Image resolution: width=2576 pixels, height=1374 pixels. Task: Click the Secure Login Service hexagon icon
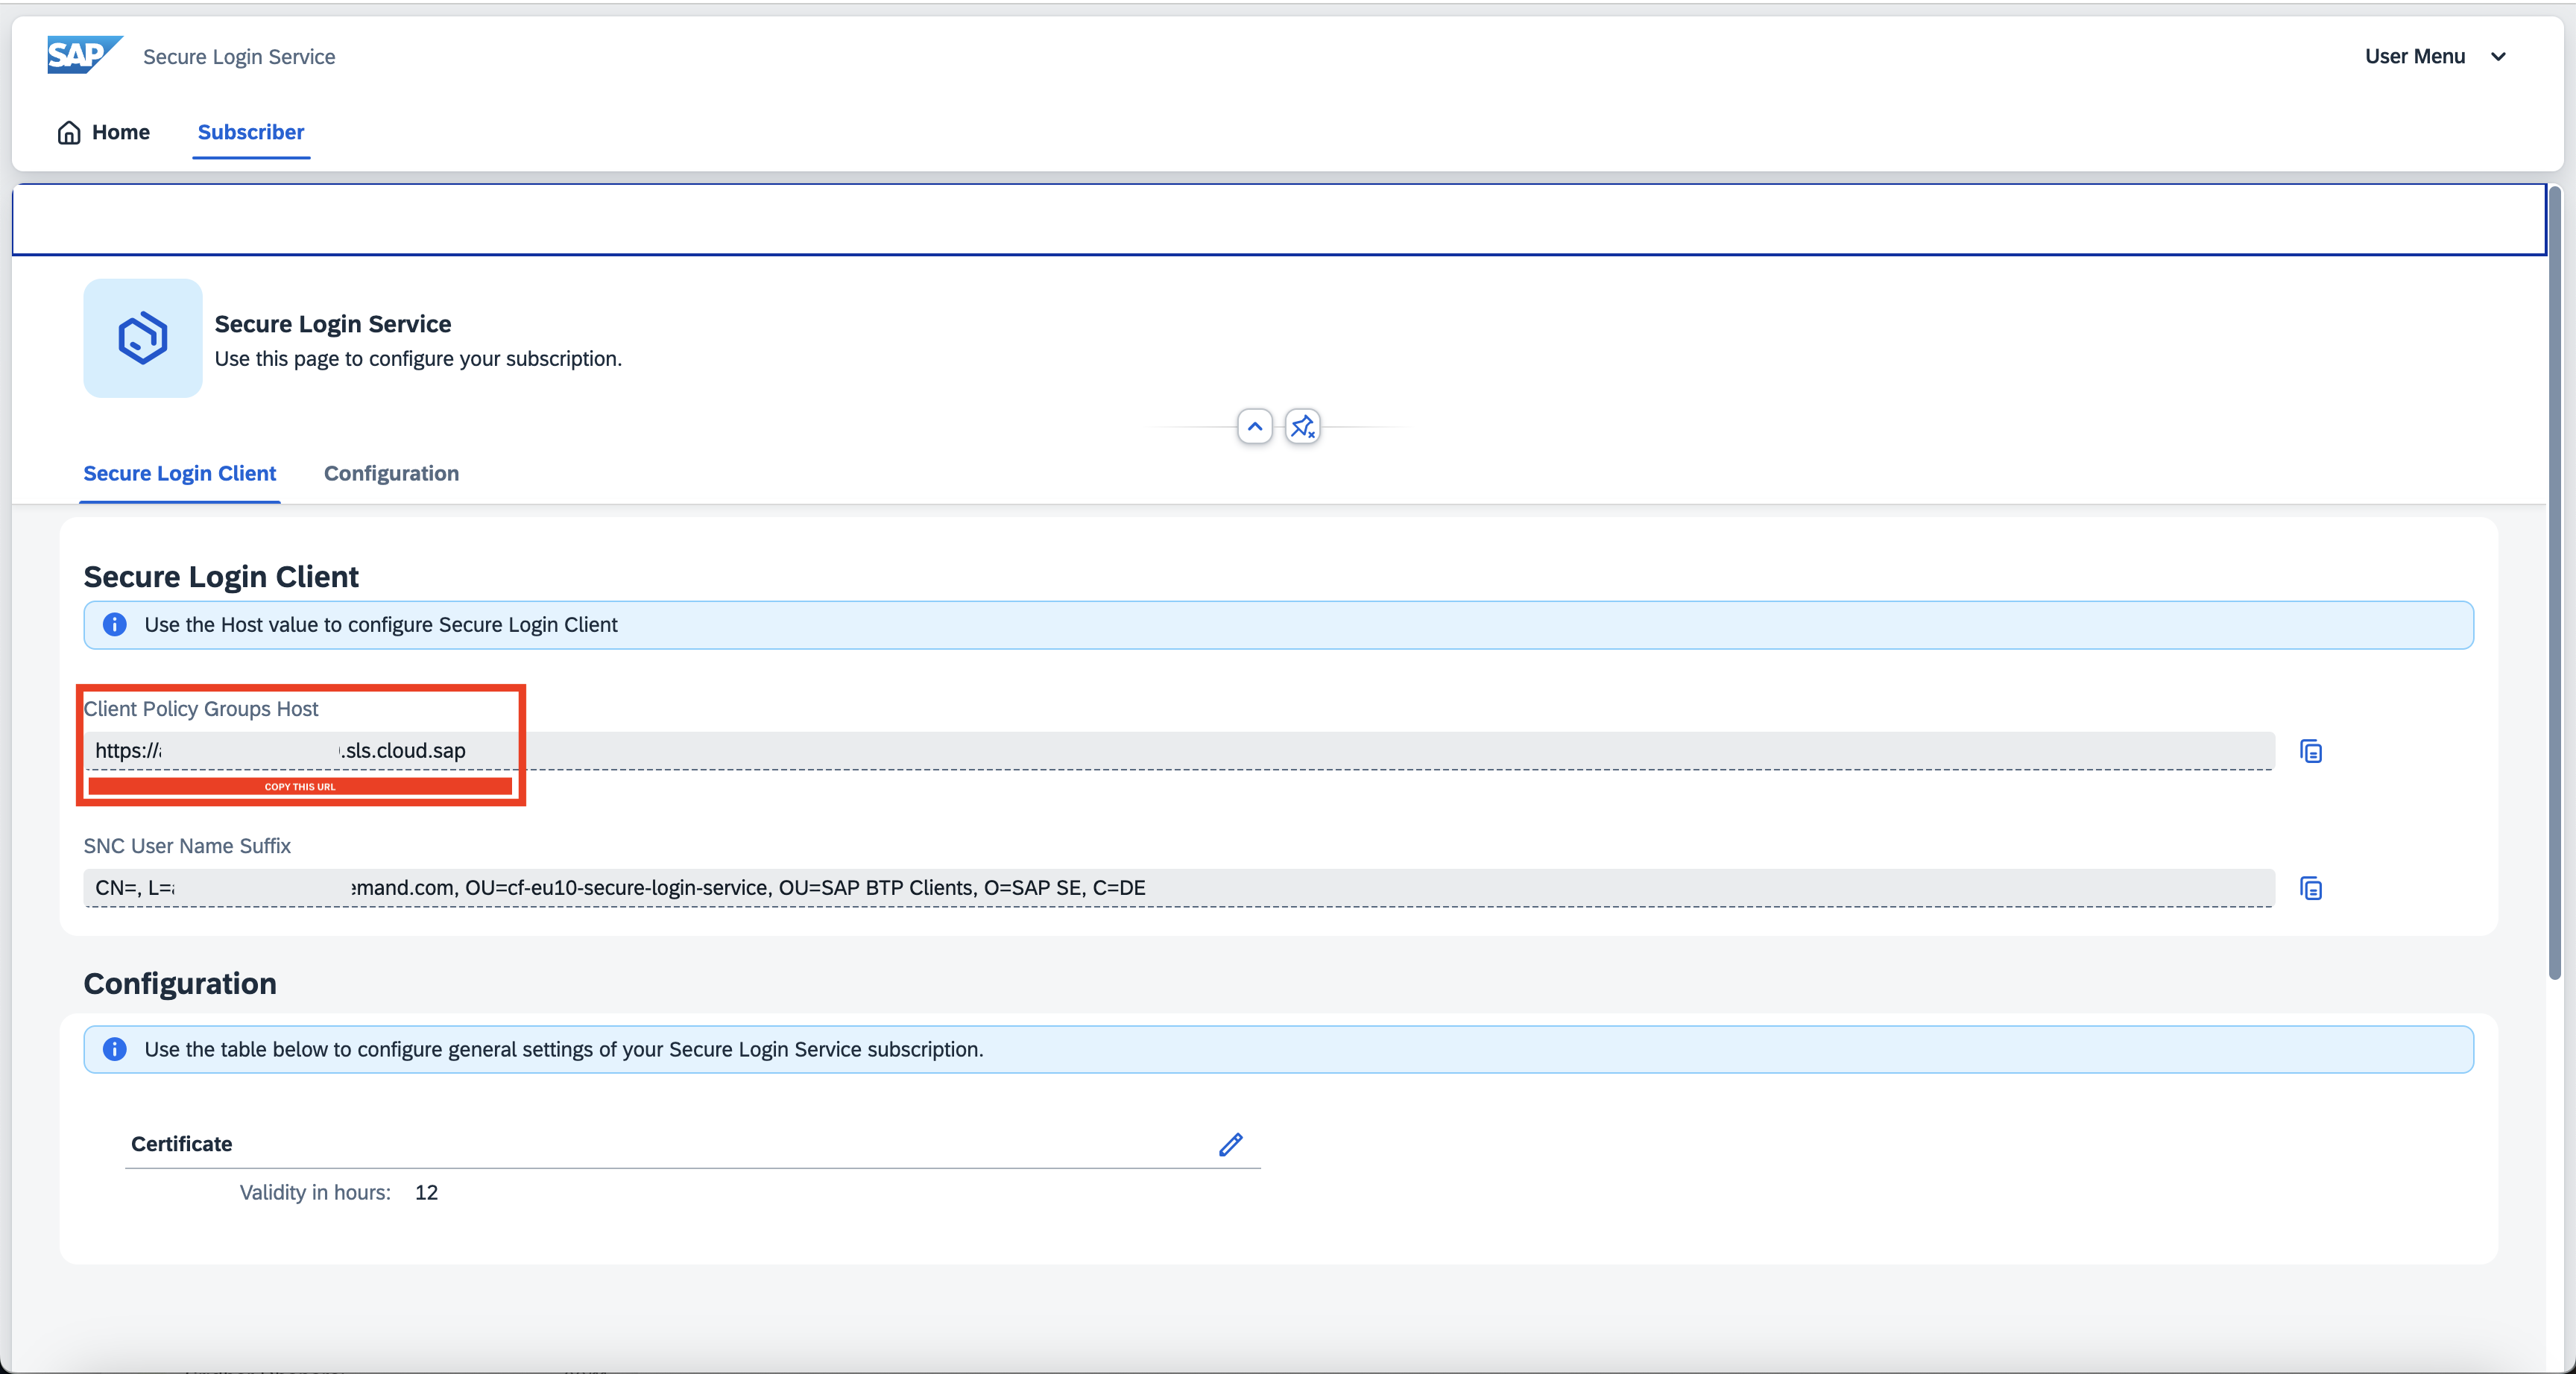click(x=143, y=338)
